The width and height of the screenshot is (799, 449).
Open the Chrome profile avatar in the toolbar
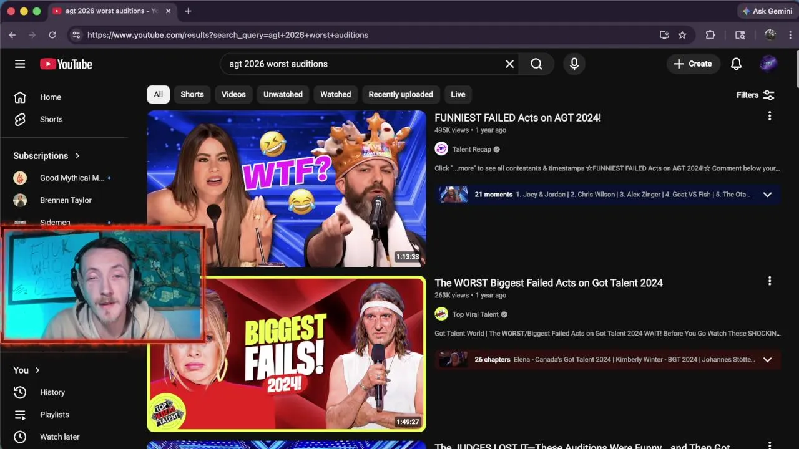(x=770, y=35)
